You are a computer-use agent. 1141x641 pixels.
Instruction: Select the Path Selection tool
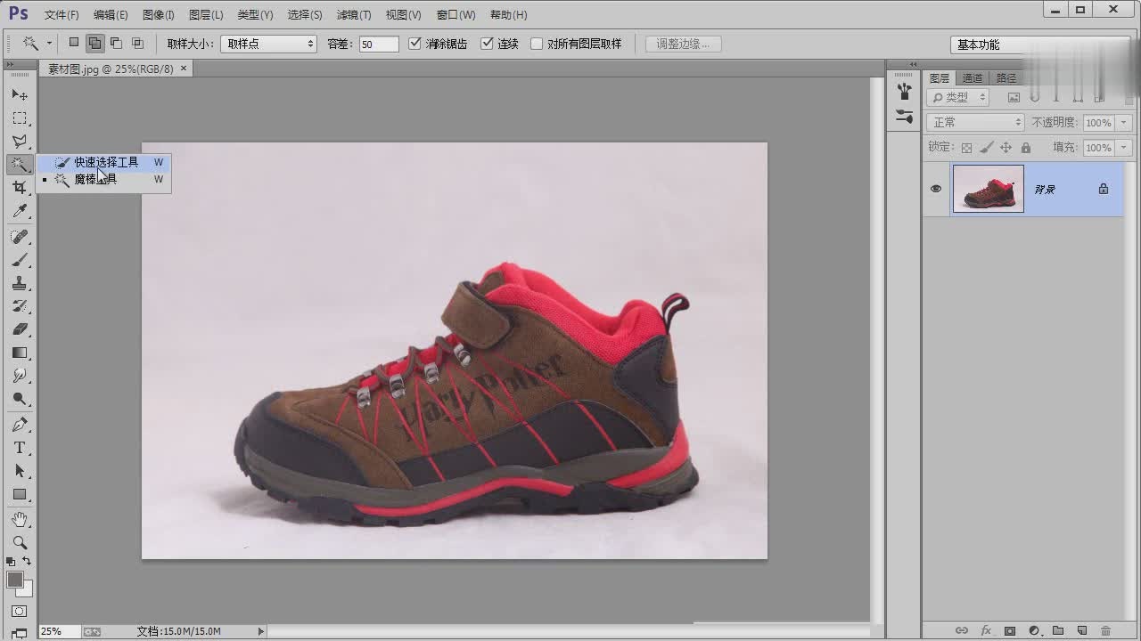coord(20,471)
